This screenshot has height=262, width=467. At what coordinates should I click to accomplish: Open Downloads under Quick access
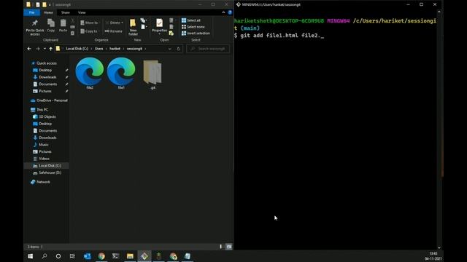coord(45,77)
